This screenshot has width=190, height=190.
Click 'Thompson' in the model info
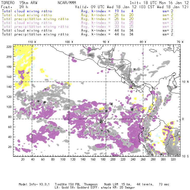[91, 184]
